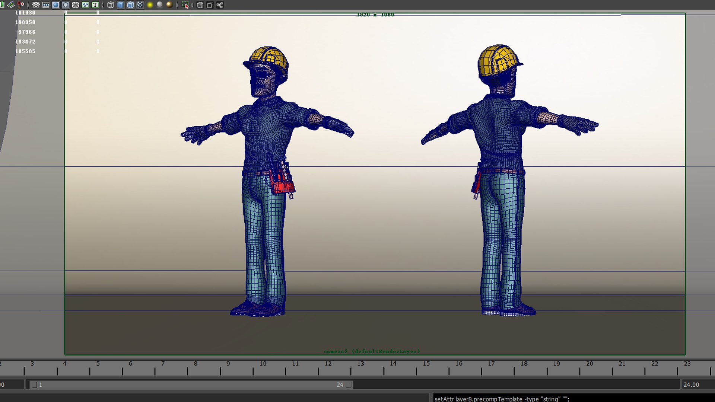Click the safe title T icon
This screenshot has height=402, width=715.
coord(95,5)
